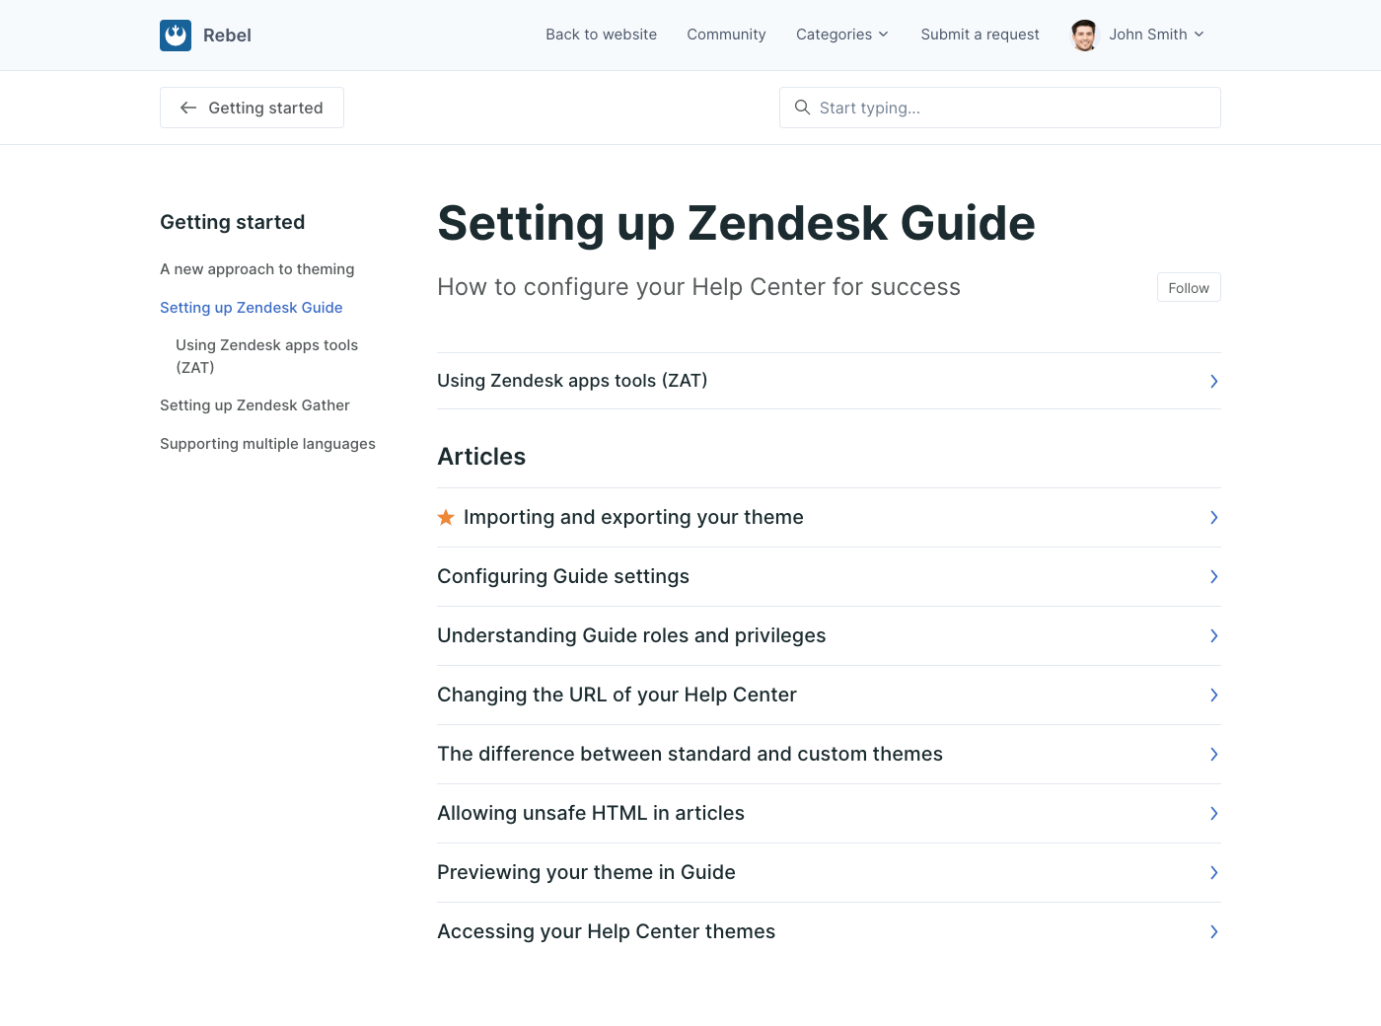This screenshot has height=1026, width=1381.
Task: Open Understanding Guide roles and privileges article
Action: (631, 635)
